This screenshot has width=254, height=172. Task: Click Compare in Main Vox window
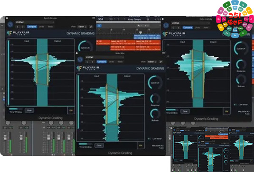[102, 62]
